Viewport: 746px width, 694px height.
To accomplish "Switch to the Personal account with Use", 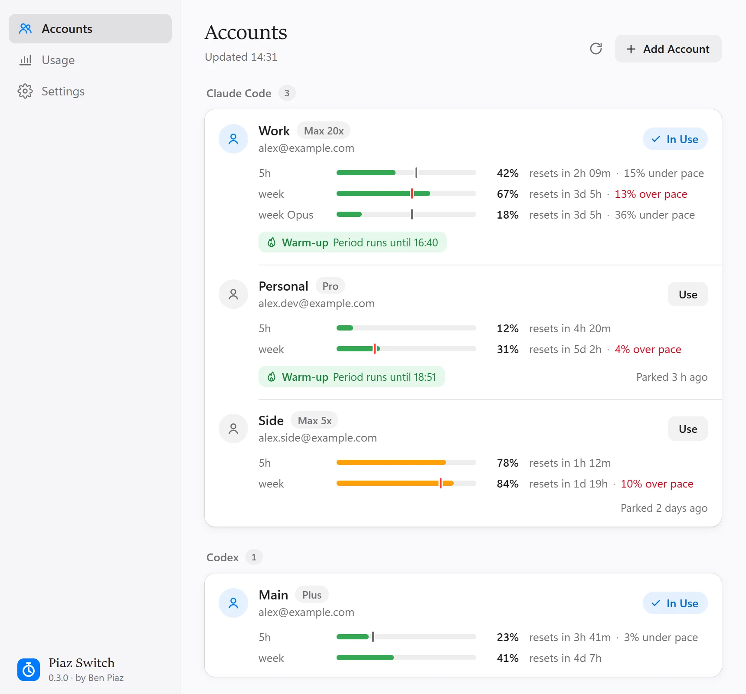I will coord(688,294).
